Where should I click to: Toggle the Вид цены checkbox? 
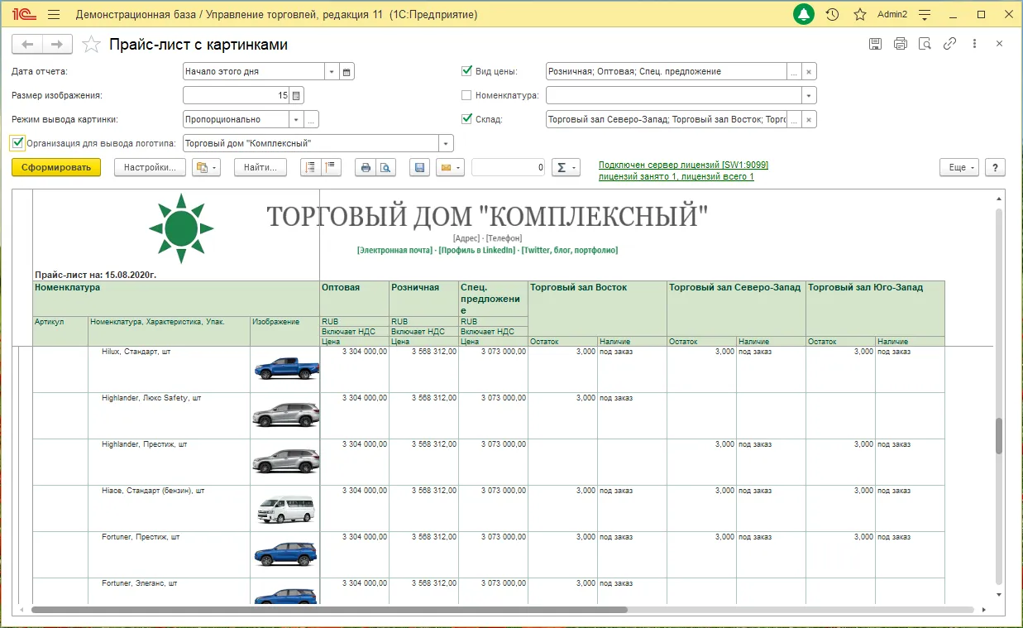[x=466, y=71]
